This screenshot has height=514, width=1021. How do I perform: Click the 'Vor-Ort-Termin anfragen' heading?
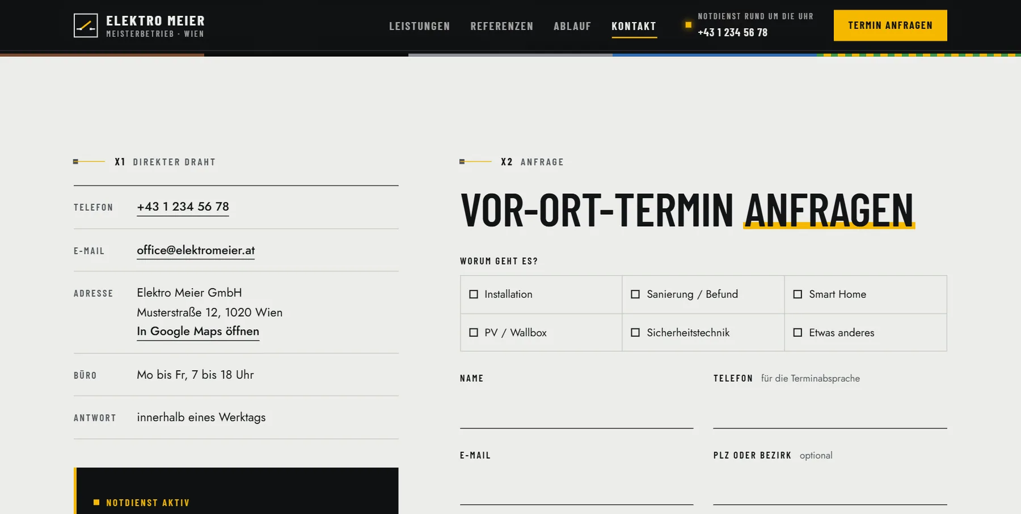[x=687, y=210]
